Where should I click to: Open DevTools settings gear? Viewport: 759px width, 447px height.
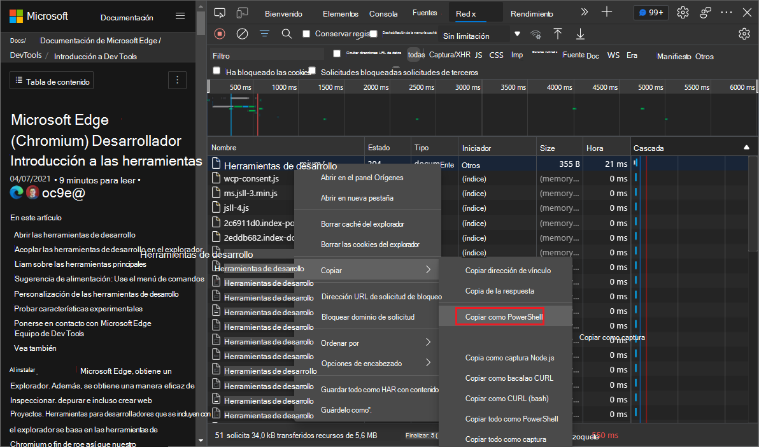683,12
